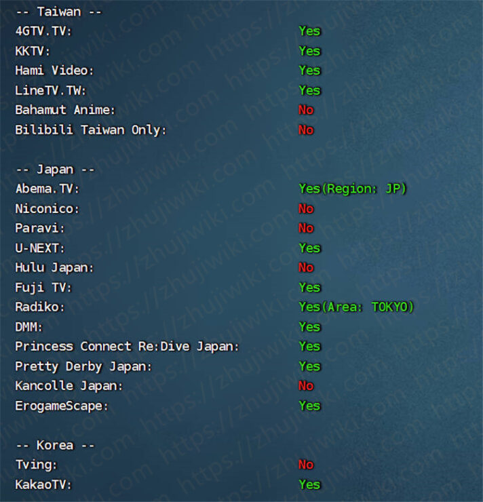The height and width of the screenshot is (502, 483).
Task: Select the Bilibili Taiwan Only label
Action: coord(91,130)
